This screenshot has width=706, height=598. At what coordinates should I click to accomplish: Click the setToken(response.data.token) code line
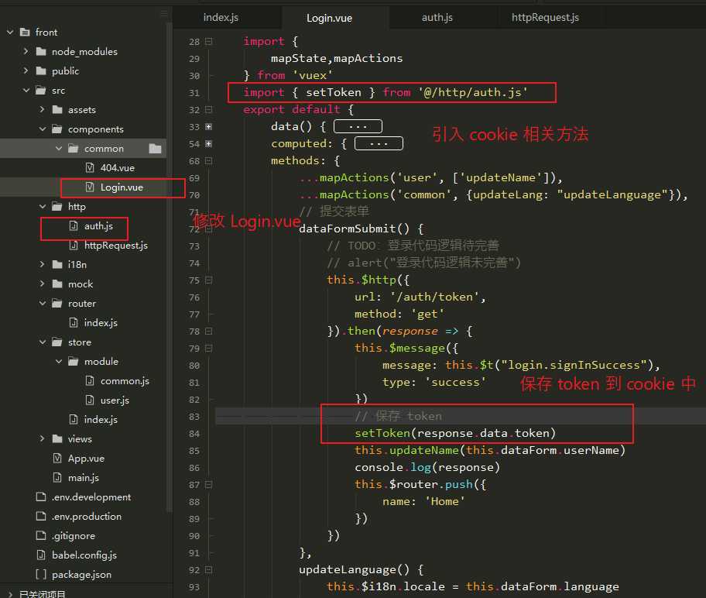[x=455, y=434]
